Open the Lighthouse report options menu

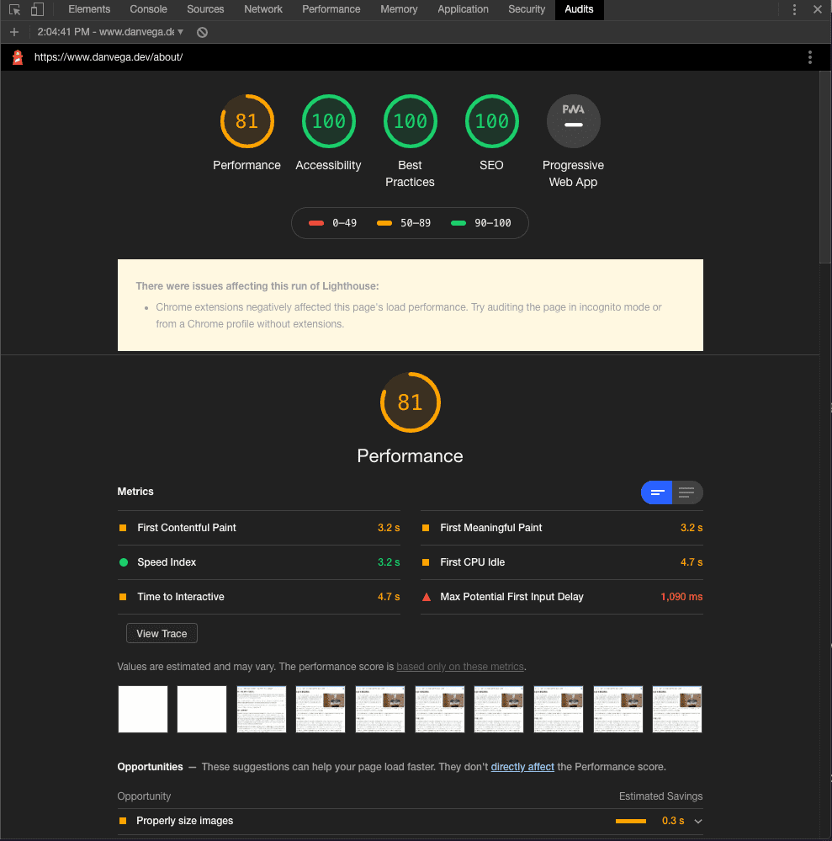point(809,57)
